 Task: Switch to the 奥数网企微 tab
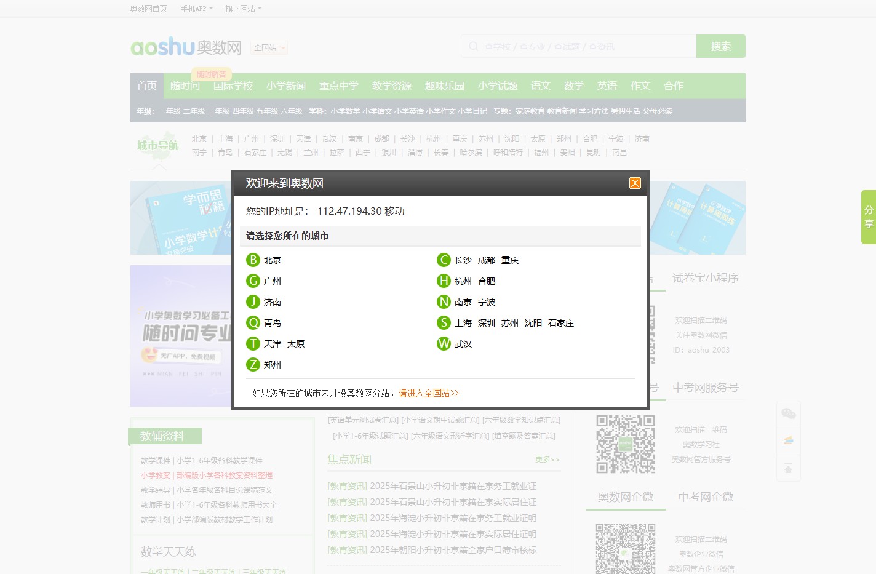tap(626, 497)
